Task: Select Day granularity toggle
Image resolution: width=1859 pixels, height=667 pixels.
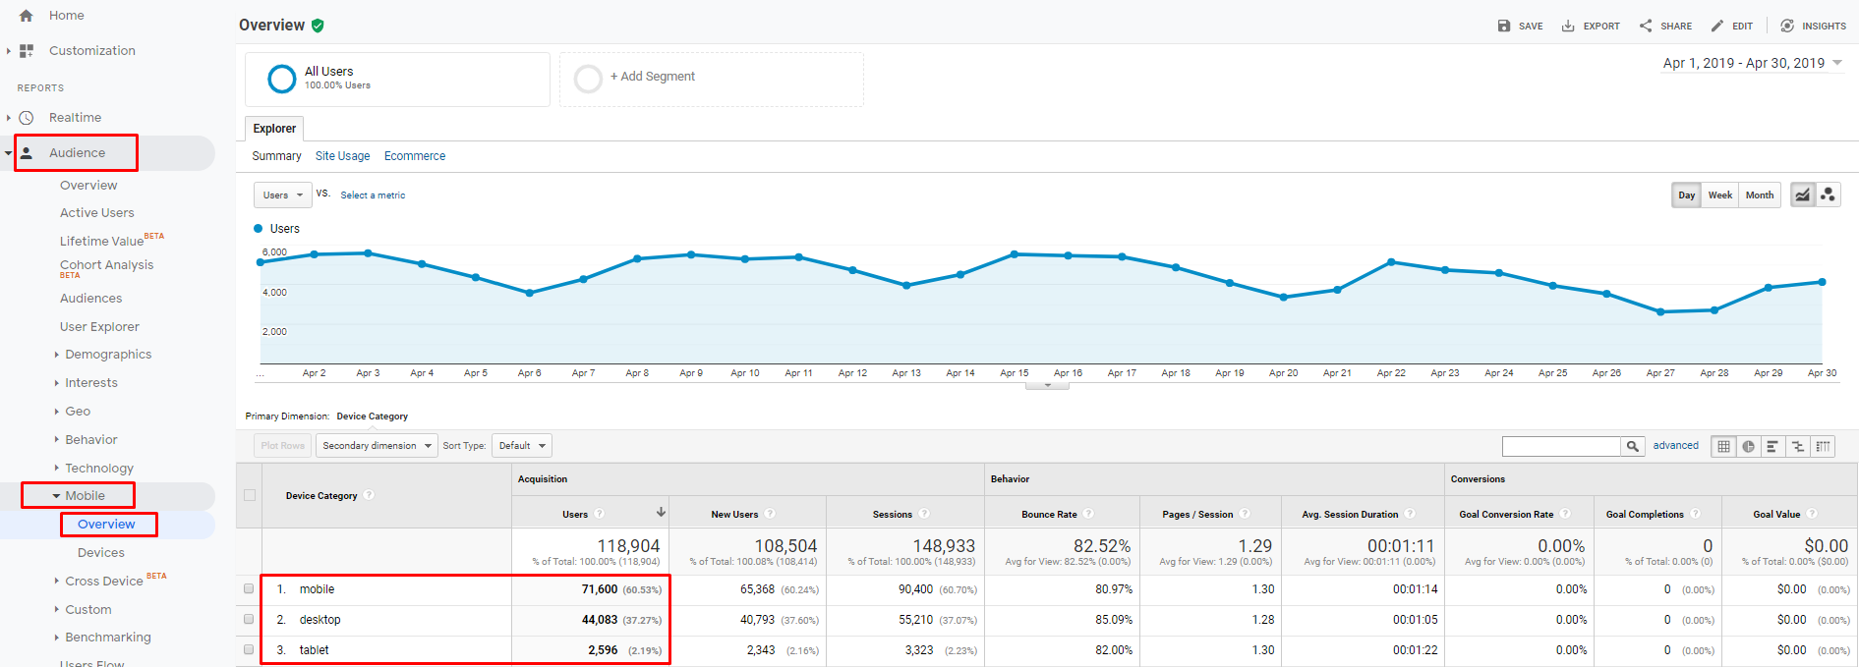Action: (x=1687, y=195)
